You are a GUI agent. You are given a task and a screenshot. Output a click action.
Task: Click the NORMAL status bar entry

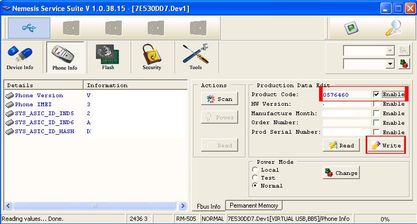click(213, 219)
